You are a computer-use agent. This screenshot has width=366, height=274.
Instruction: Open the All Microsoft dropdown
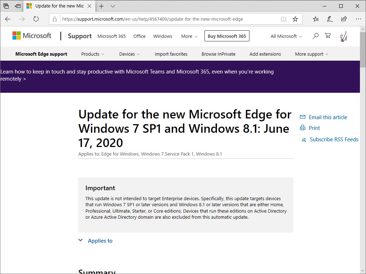[x=286, y=36]
